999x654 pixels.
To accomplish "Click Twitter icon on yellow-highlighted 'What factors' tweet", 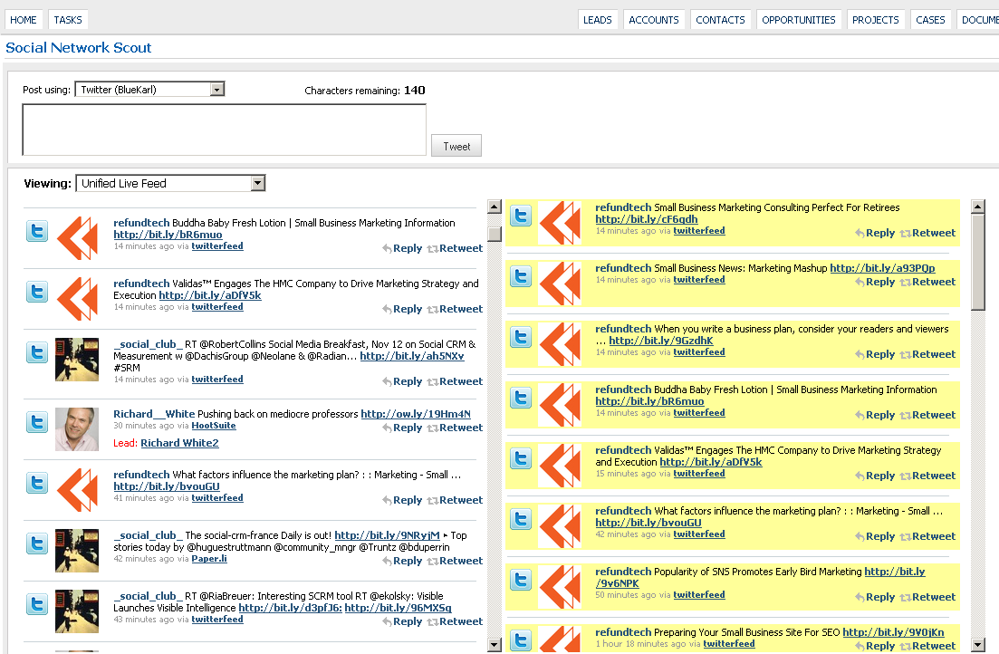I will pos(521,520).
